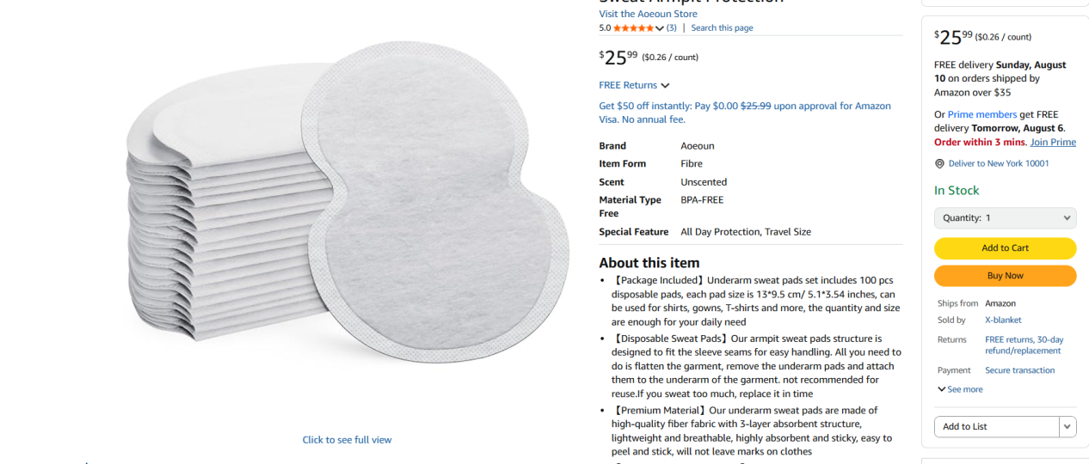Open the rating breakdown chevron next to stars
The width and height of the screenshot is (1089, 464).
point(660,28)
